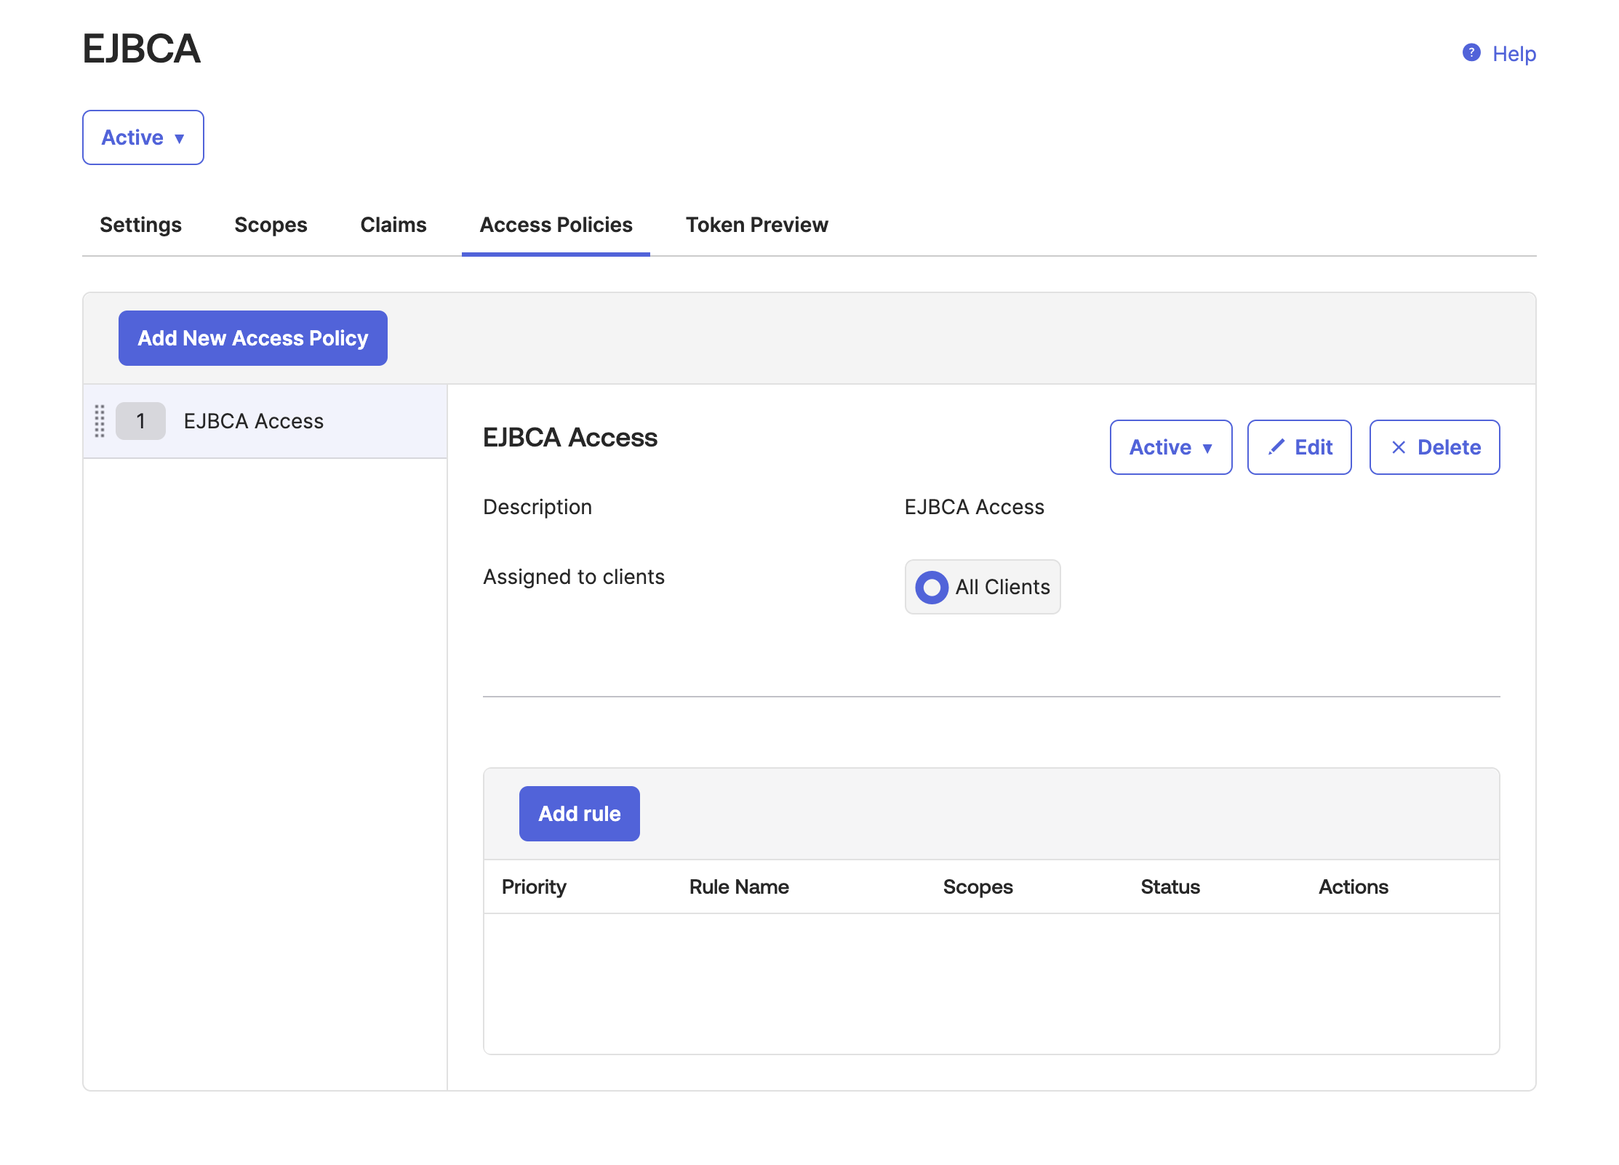Select EJBCA Access policy in list
1619x1165 pixels.
(253, 421)
